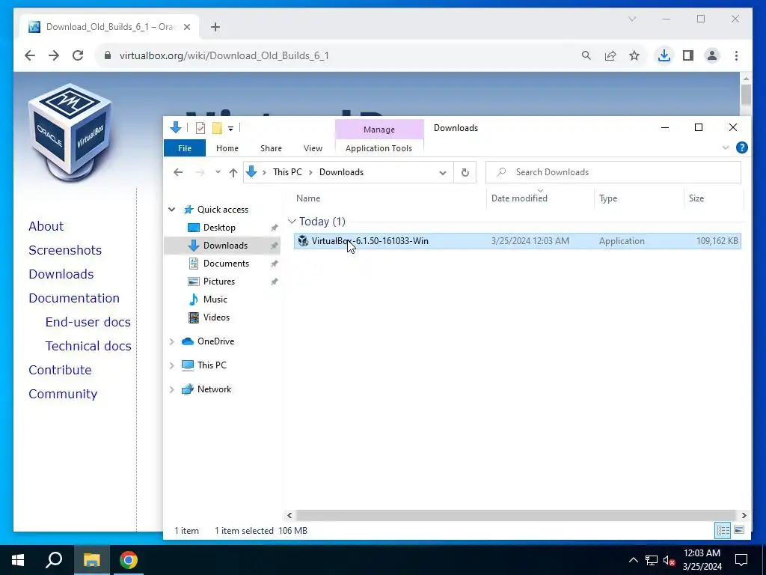This screenshot has width=766, height=575.
Task: Click the Chrome share page icon
Action: (610, 55)
